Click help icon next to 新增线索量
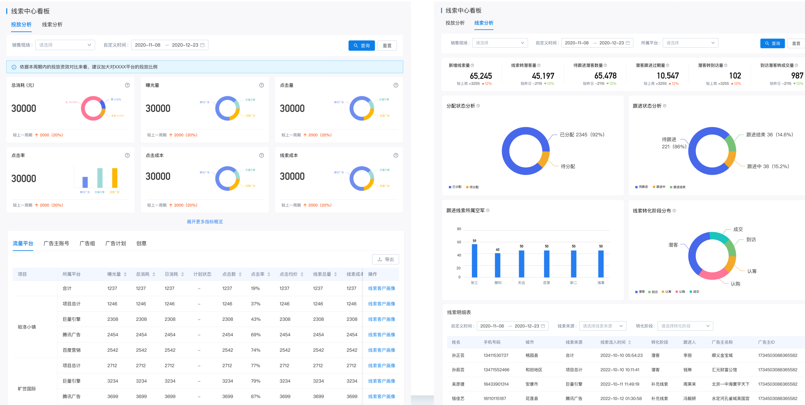 click(472, 65)
